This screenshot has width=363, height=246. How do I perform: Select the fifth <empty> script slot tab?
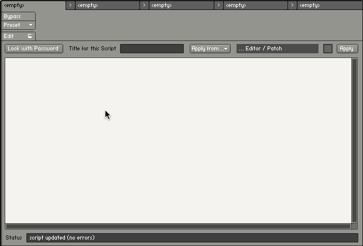330,5
